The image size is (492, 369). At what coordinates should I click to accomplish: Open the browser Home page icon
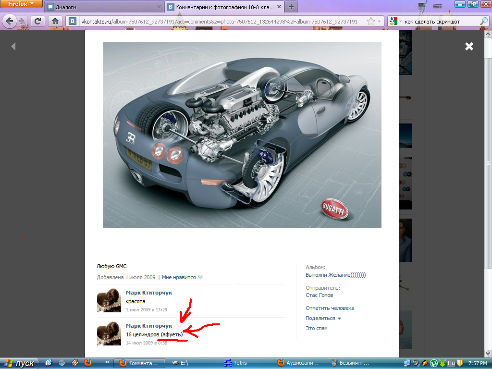(55, 21)
